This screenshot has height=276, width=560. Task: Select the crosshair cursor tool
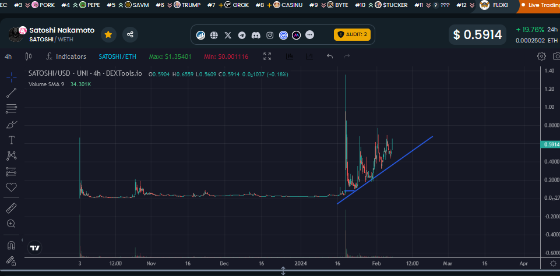coord(12,77)
